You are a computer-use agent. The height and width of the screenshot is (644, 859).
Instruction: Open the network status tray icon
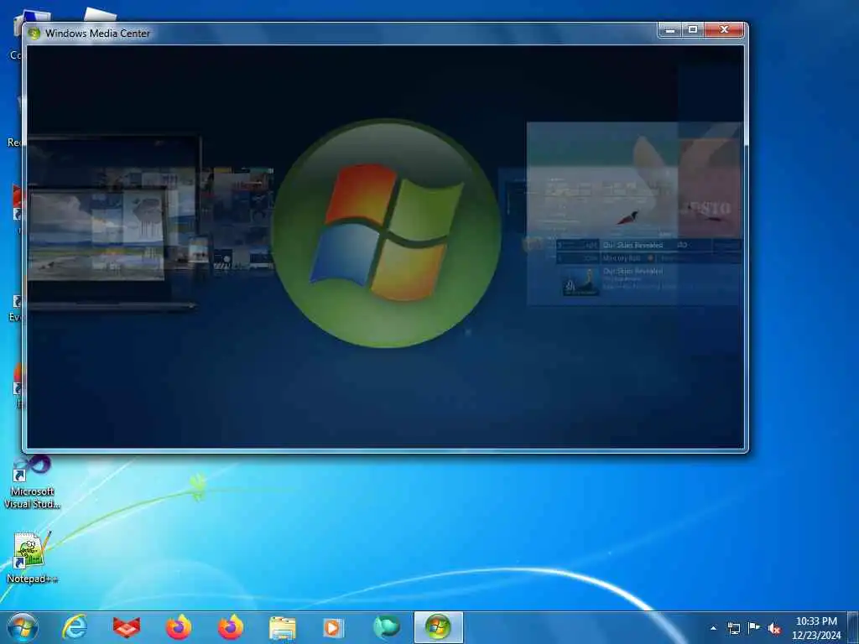(733, 629)
